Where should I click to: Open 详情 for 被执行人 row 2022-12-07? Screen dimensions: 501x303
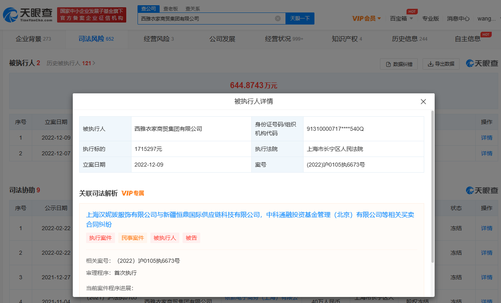coord(487,153)
